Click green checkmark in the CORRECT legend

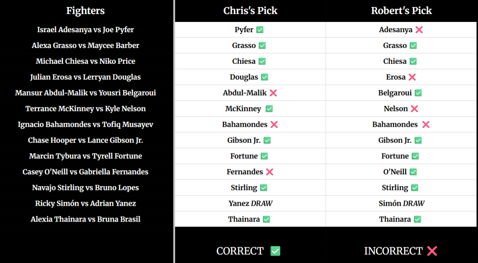(x=275, y=251)
